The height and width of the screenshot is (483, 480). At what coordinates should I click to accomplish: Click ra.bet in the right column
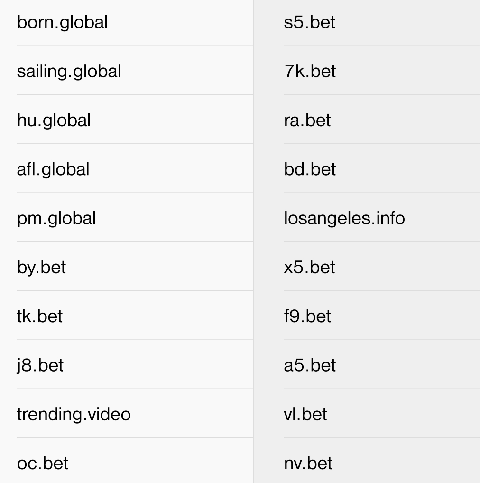tap(307, 120)
